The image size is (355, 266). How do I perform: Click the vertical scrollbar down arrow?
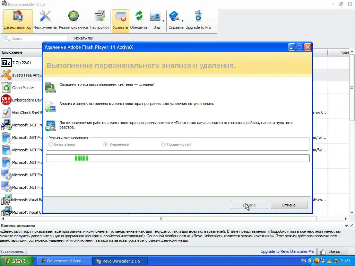352,212
